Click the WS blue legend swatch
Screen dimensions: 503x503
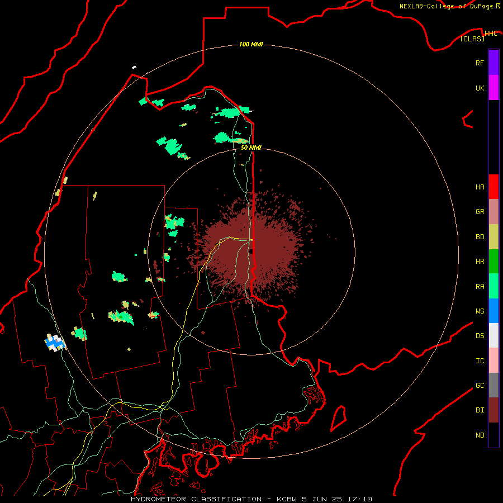click(x=493, y=311)
